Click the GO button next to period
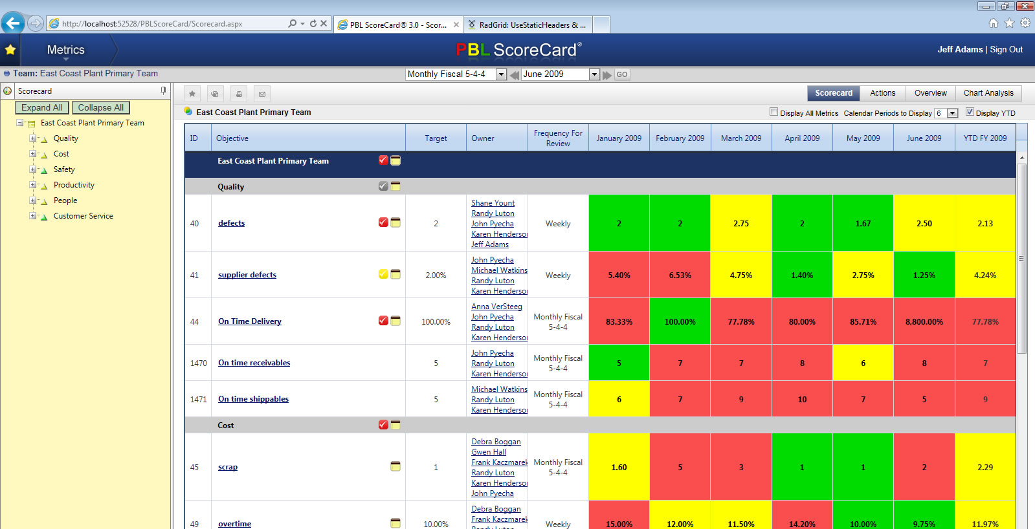 coord(622,74)
